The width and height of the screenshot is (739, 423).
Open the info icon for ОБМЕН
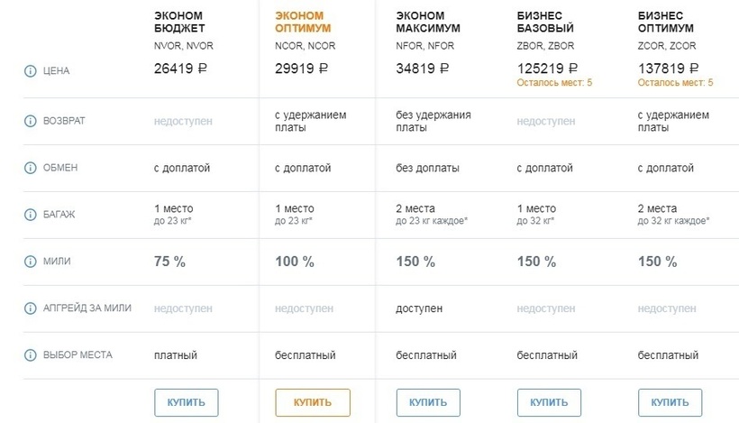(30, 168)
